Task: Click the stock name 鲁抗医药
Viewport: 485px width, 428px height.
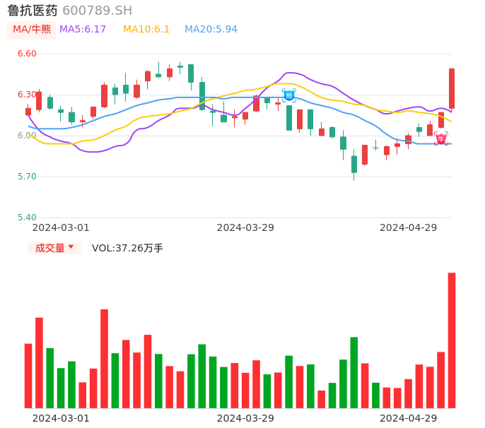Action: point(33,11)
